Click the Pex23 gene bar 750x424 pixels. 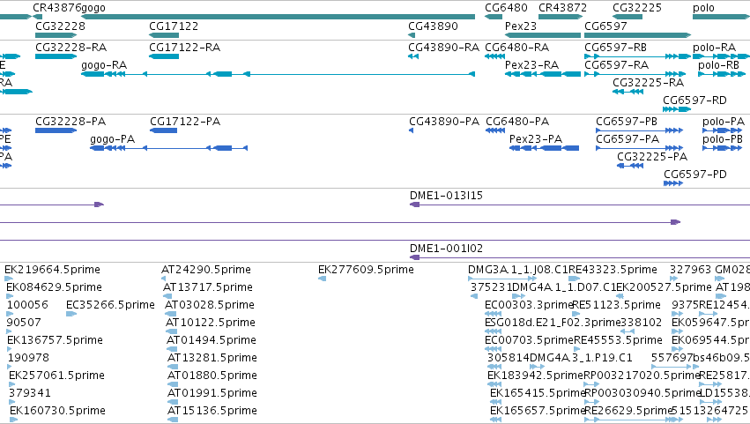pos(543,35)
